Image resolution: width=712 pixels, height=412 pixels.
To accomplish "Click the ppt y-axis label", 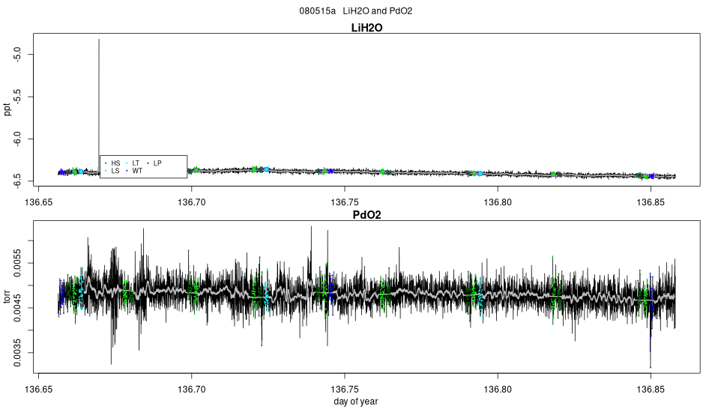I will tap(7, 109).
